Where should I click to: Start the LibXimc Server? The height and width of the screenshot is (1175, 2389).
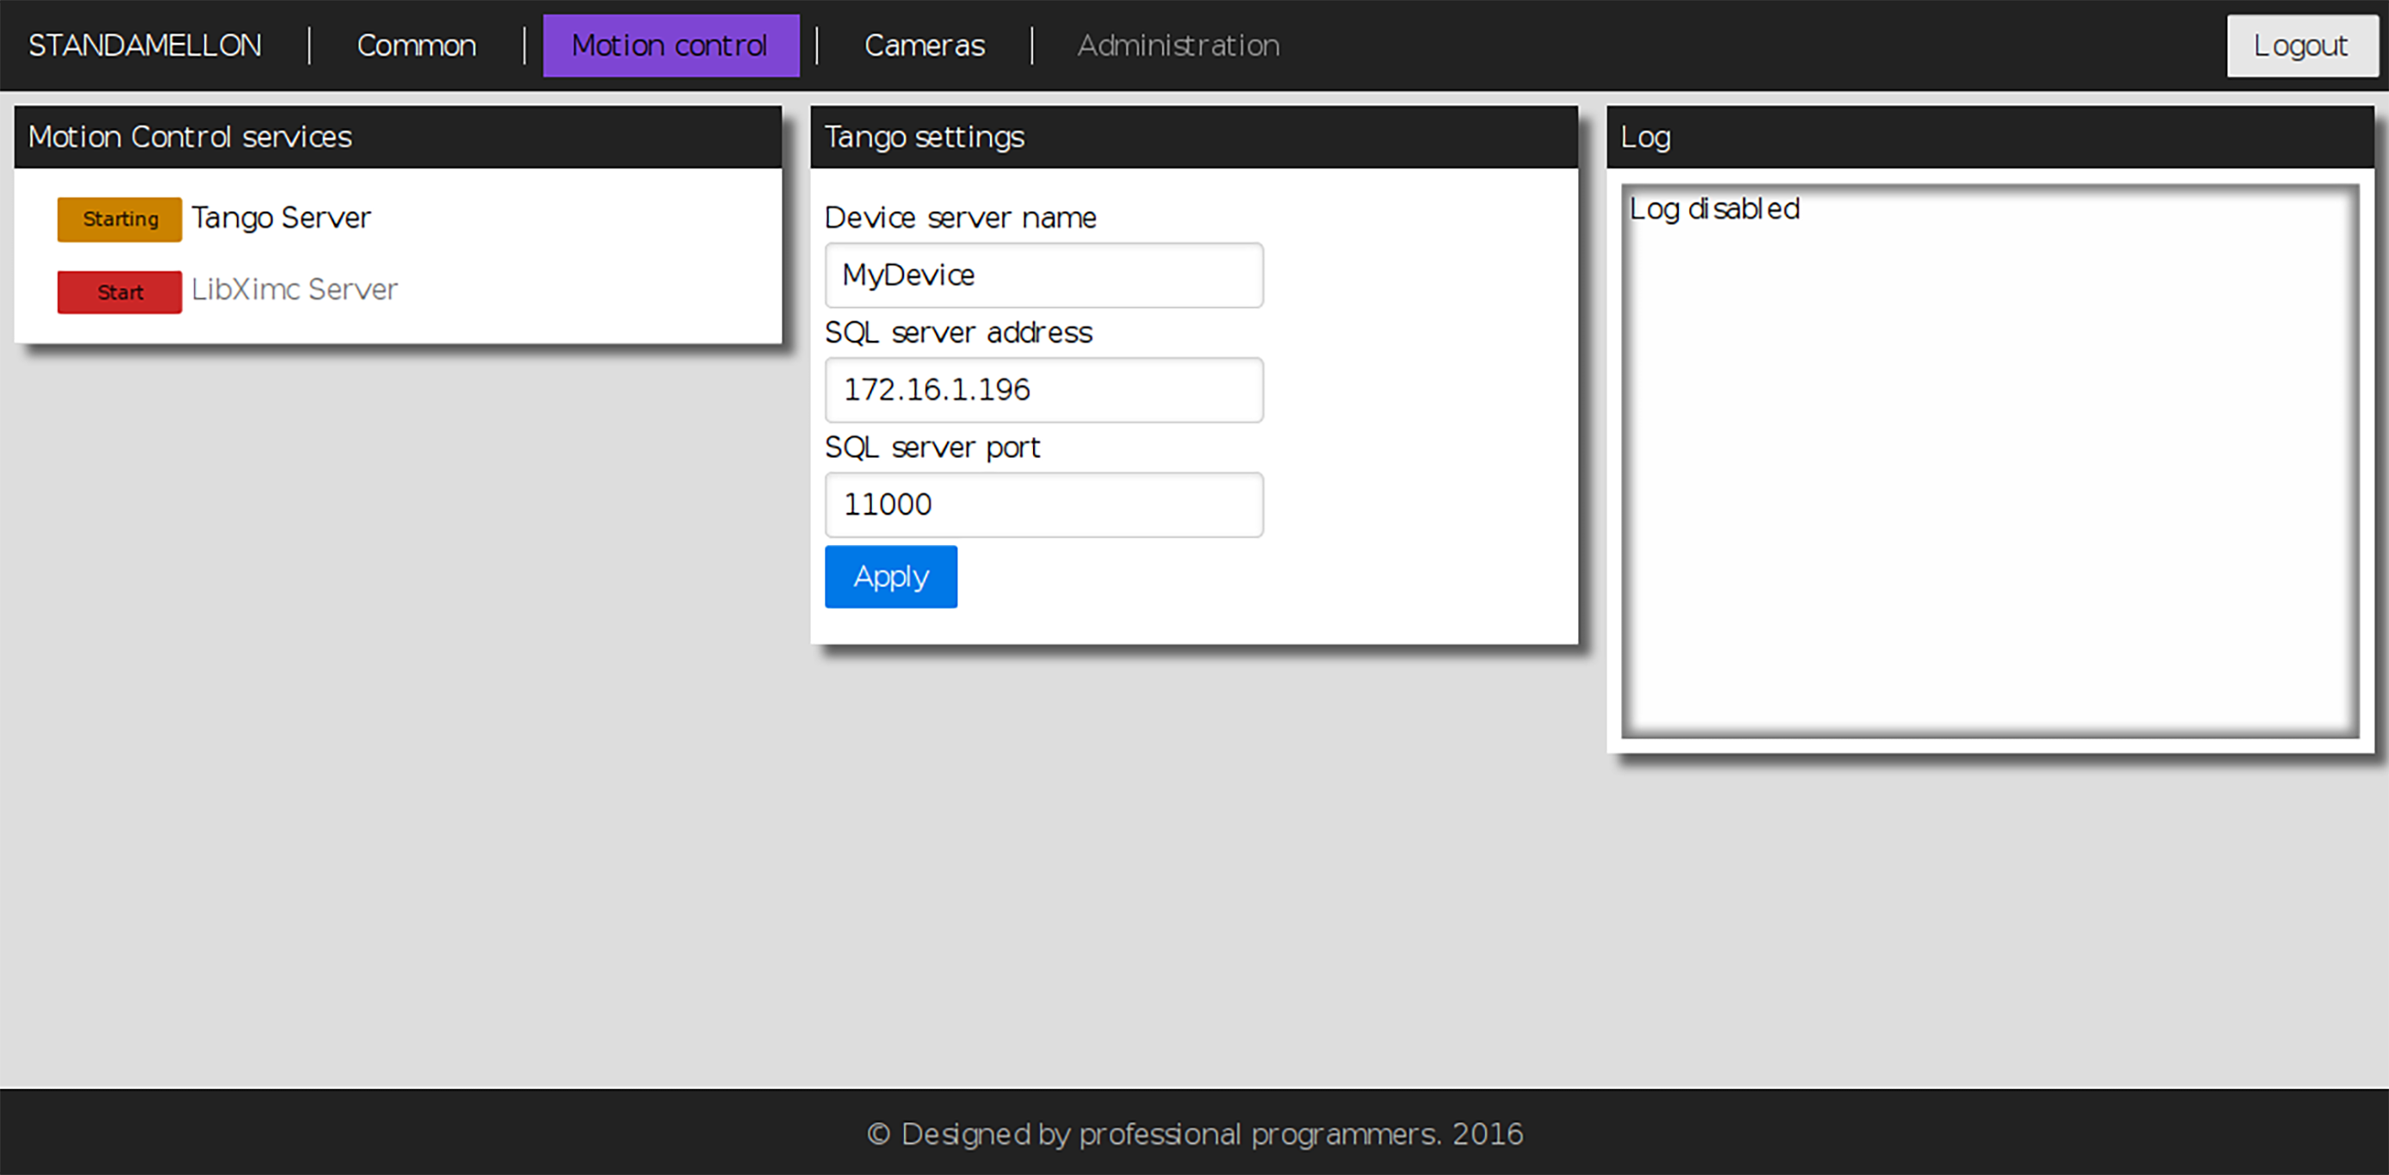click(x=120, y=292)
